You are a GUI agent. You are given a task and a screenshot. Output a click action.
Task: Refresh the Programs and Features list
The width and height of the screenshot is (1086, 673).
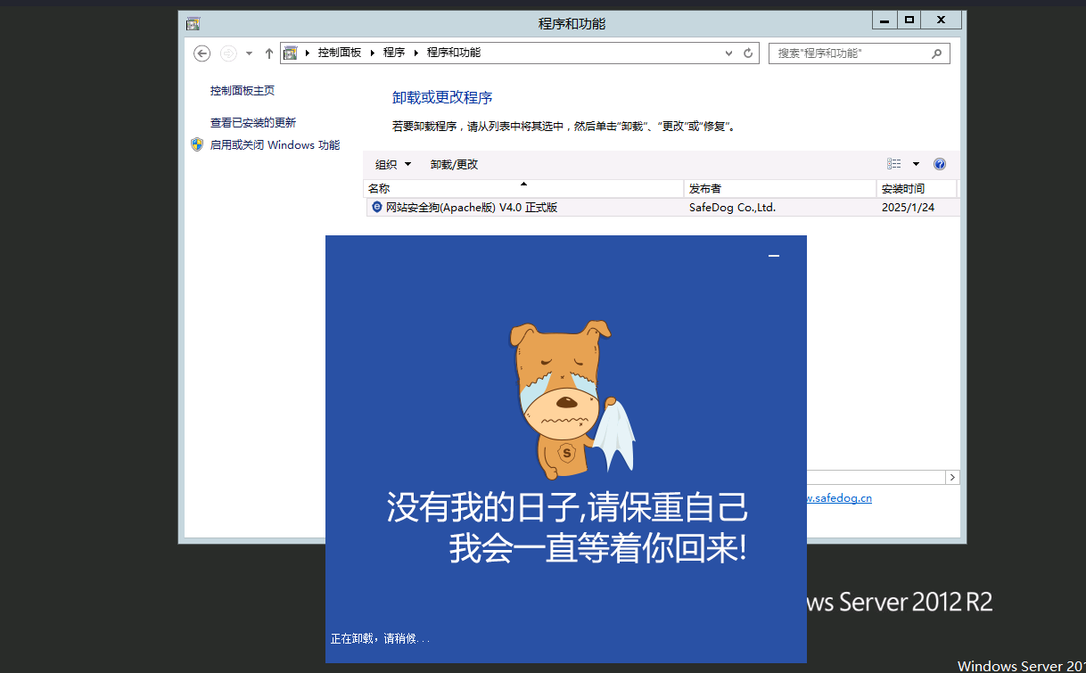point(749,53)
